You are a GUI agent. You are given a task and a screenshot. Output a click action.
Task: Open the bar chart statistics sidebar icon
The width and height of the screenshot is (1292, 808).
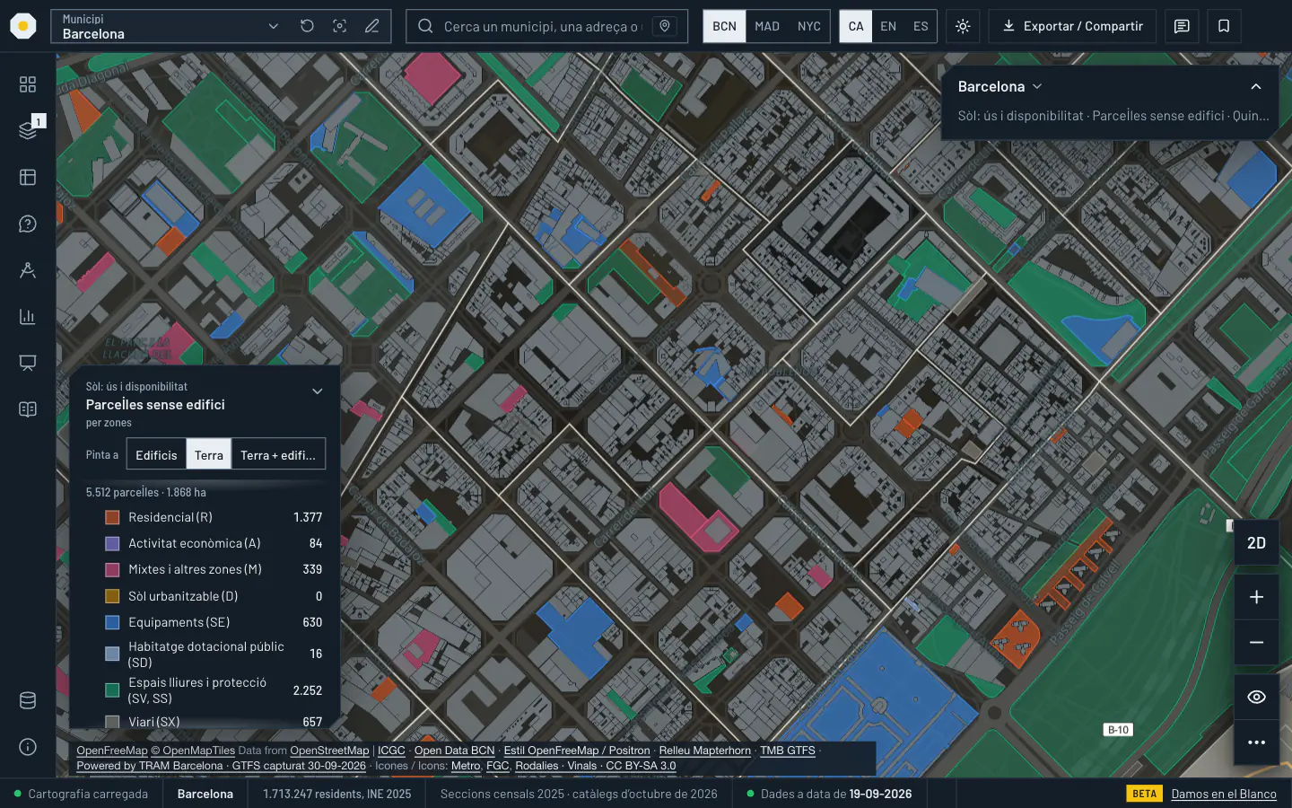(28, 316)
